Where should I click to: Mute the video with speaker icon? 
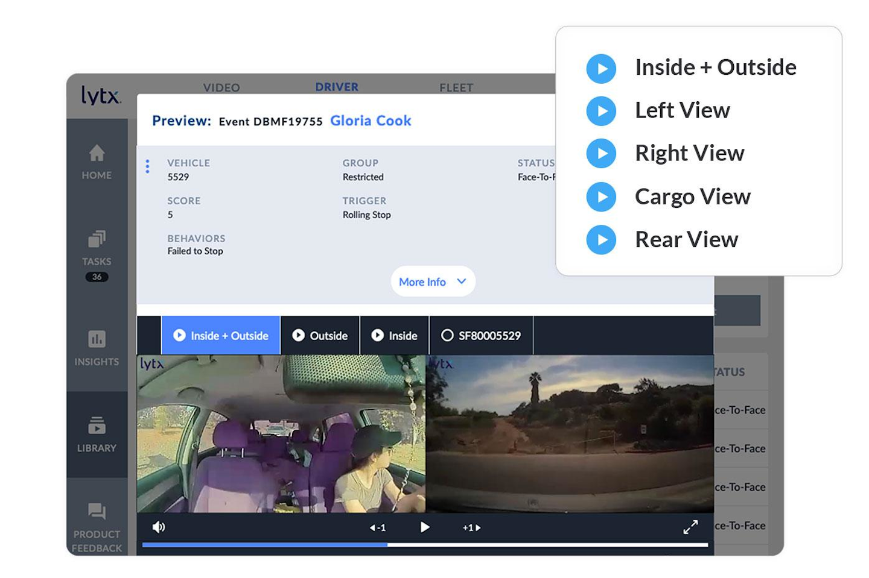click(159, 528)
